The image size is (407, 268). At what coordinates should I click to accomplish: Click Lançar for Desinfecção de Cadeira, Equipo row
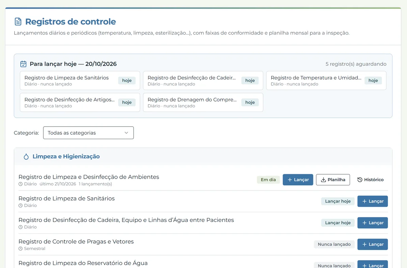(x=372, y=223)
